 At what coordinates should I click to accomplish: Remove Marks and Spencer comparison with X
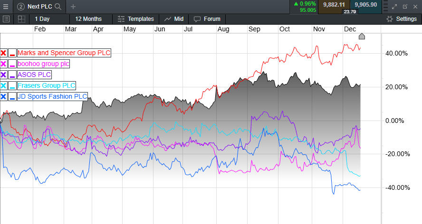tap(3, 53)
